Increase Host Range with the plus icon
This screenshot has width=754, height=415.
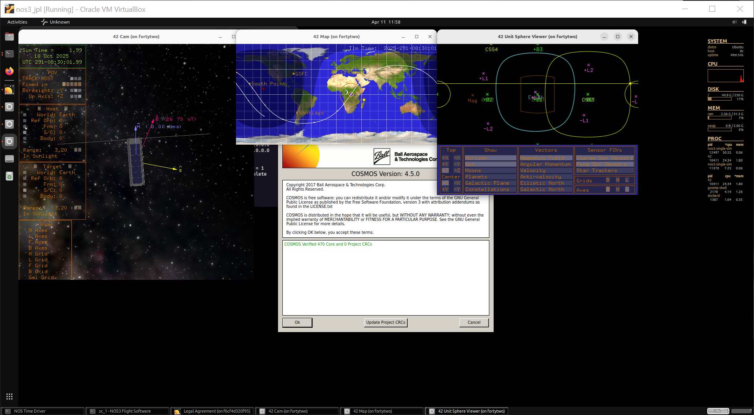[76, 150]
